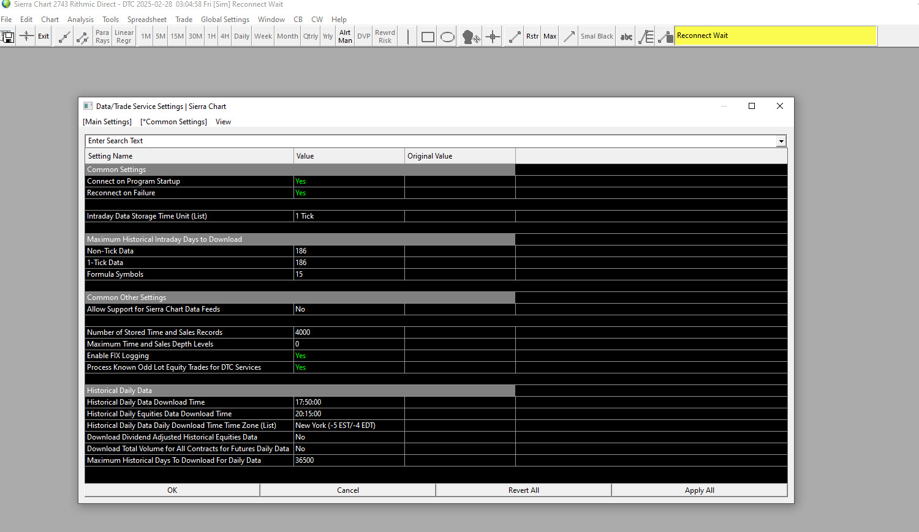919x532 pixels.
Task: Click the Formula Symbols value 15
Action: point(349,274)
